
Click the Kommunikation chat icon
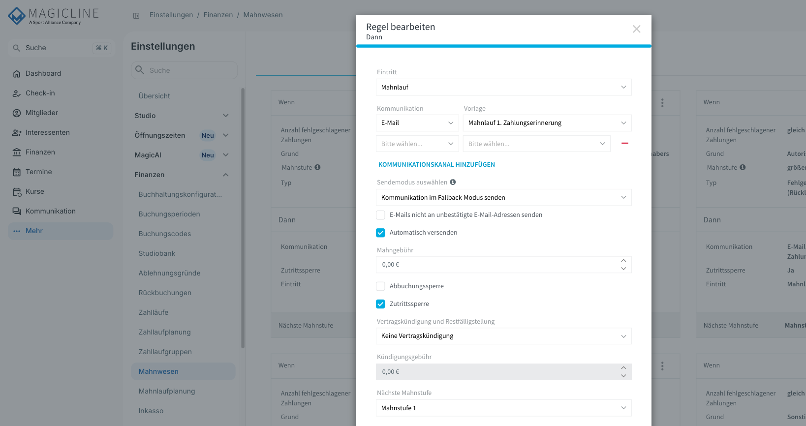[x=17, y=212]
